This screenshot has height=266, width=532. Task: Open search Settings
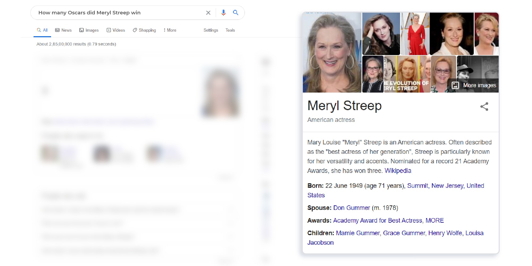tap(211, 30)
